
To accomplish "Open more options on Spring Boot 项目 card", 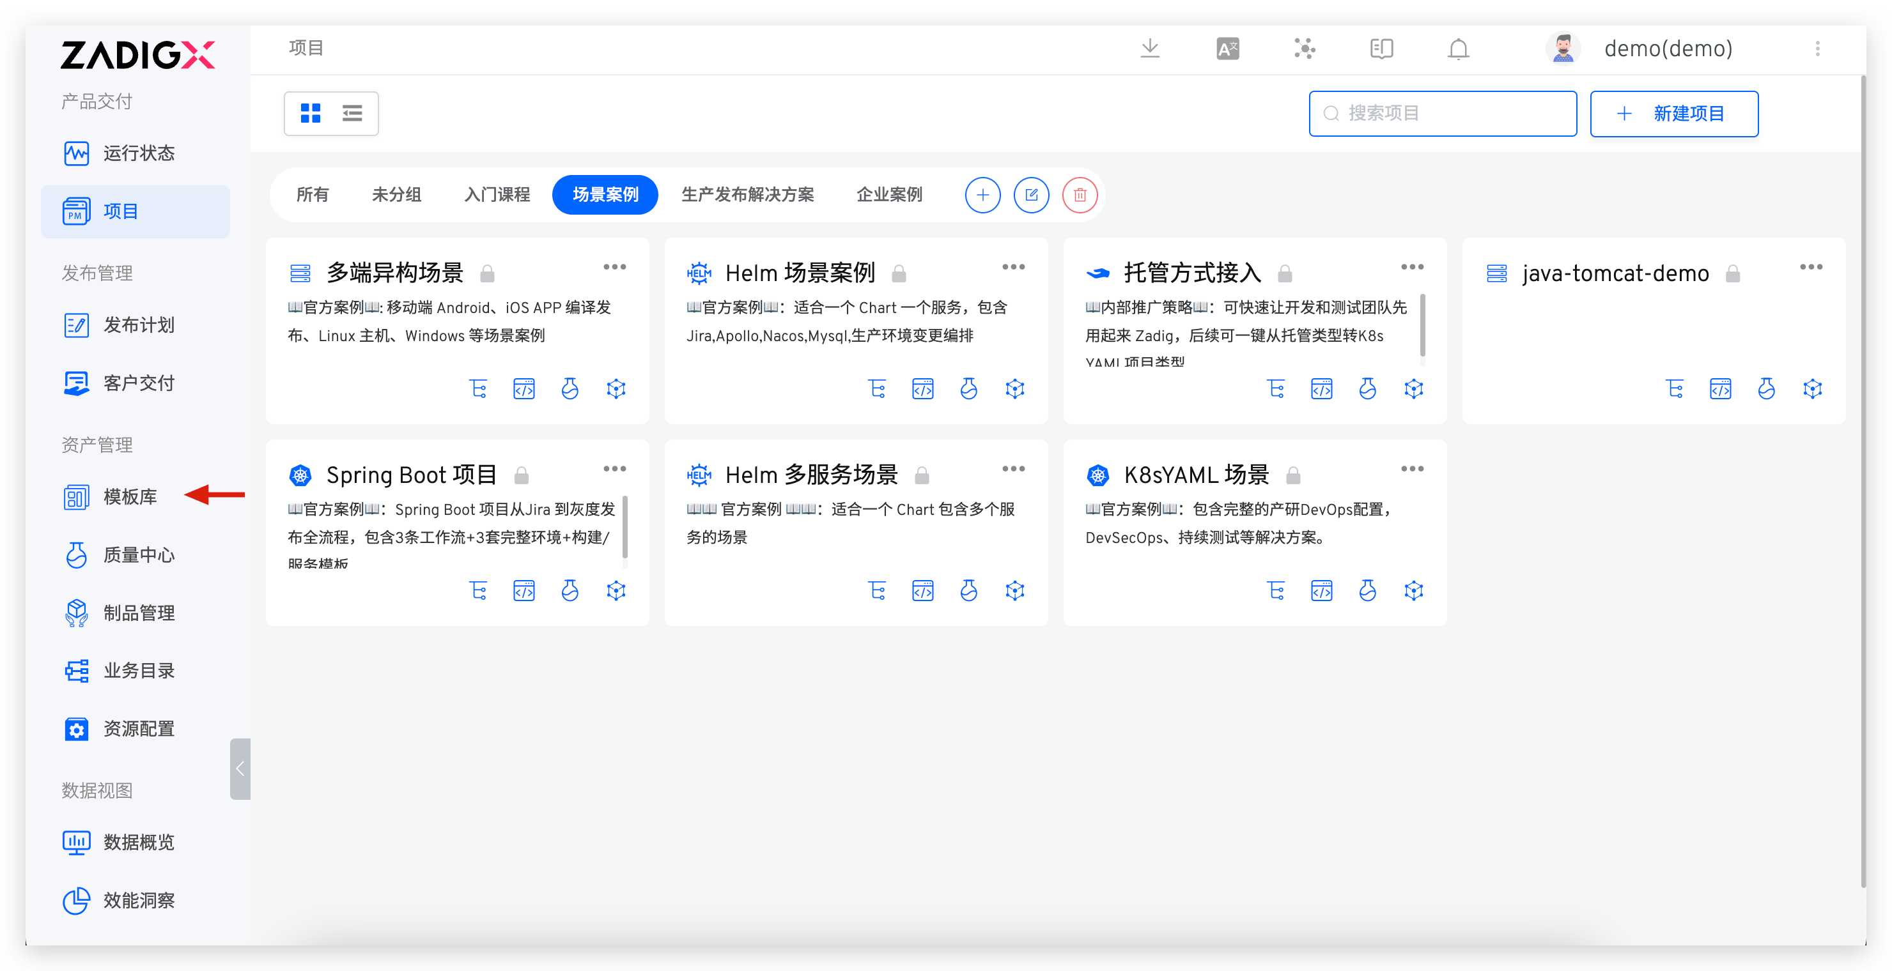I will (614, 469).
